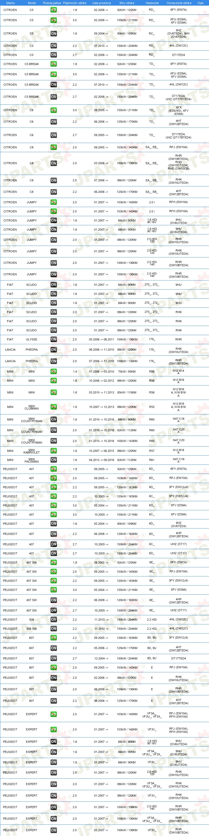Click petrol icon for Citroen C5 3.0 RD_

[x=53, y=20]
